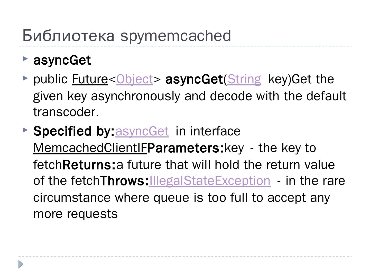Open the IllegalStateException link

(210, 181)
